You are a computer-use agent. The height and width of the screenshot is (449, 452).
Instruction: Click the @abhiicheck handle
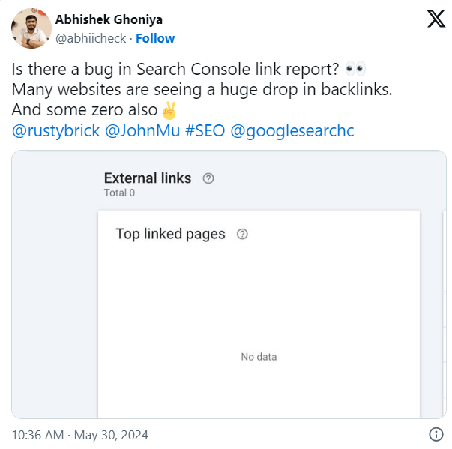(x=91, y=38)
